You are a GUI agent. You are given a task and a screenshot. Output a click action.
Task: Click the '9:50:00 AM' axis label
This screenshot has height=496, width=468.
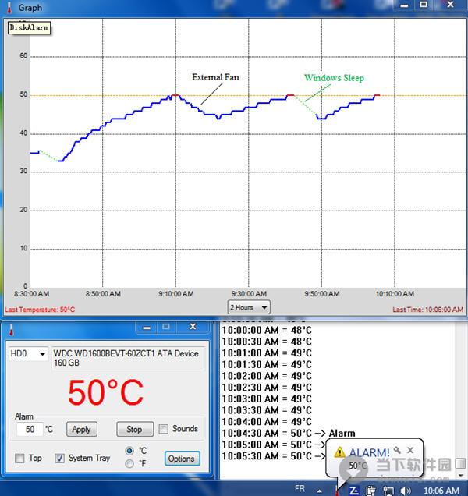[322, 294]
